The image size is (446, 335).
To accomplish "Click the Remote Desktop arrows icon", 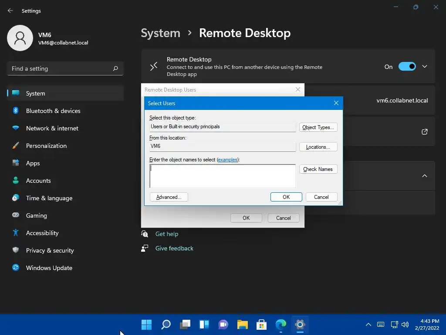I will tap(154, 67).
